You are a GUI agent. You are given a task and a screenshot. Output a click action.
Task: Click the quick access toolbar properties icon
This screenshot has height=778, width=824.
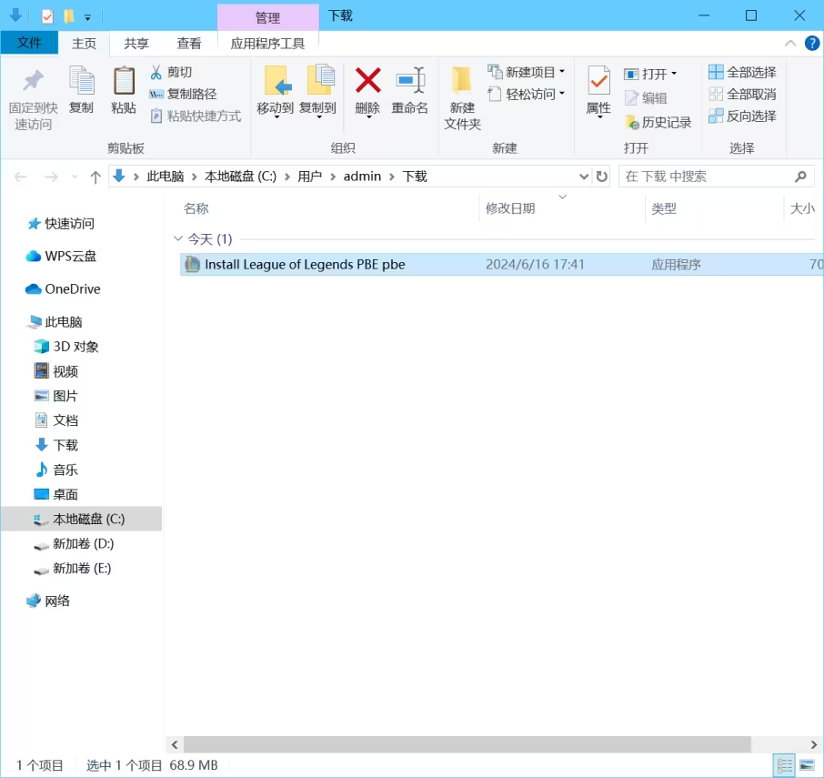click(x=47, y=16)
